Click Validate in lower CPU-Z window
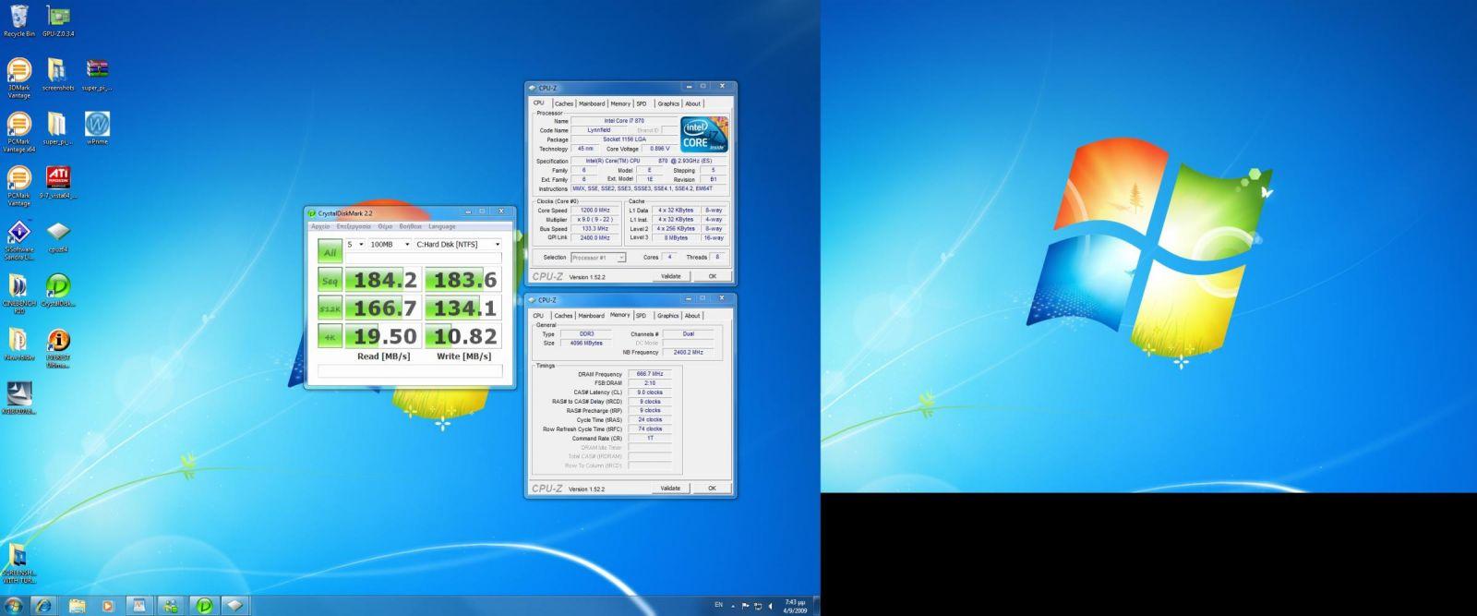 point(671,489)
